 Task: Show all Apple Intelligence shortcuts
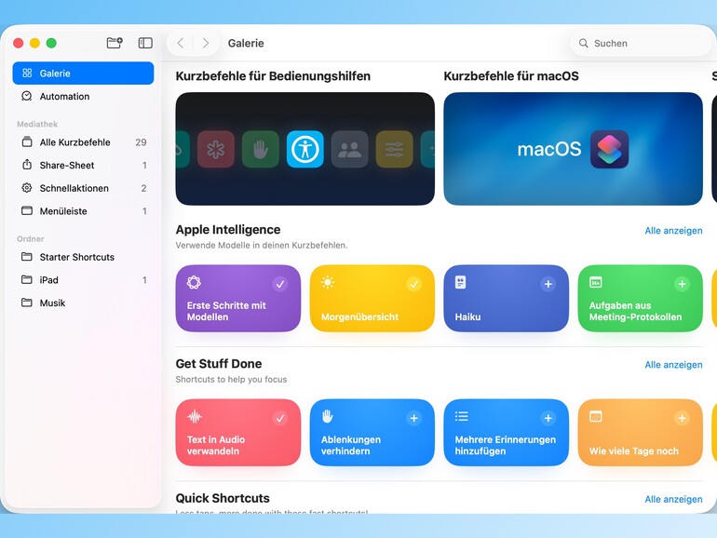click(673, 231)
